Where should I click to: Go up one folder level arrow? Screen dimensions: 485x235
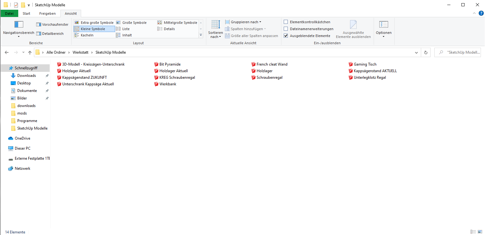pos(30,52)
